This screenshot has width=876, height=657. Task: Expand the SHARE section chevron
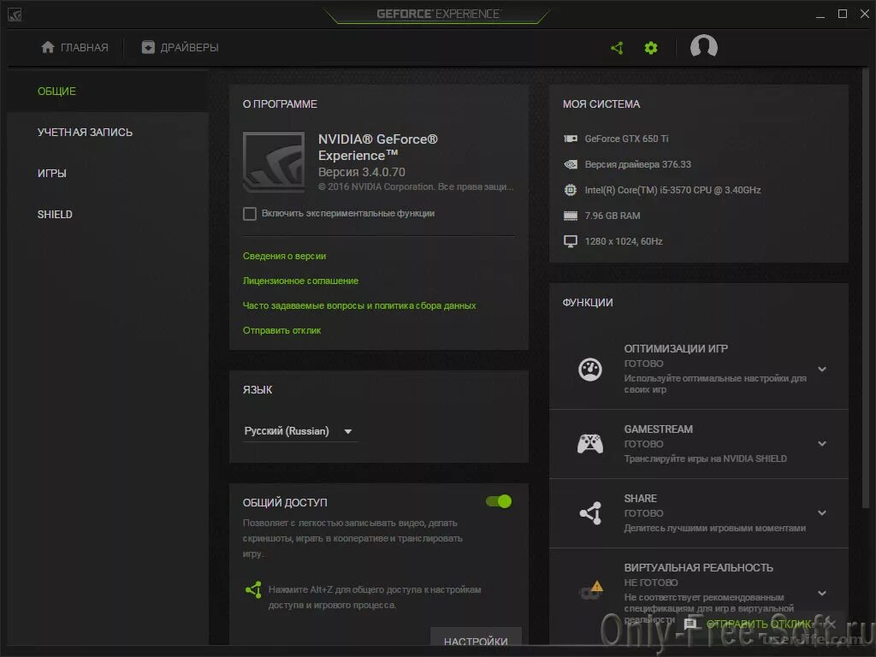pos(822,513)
